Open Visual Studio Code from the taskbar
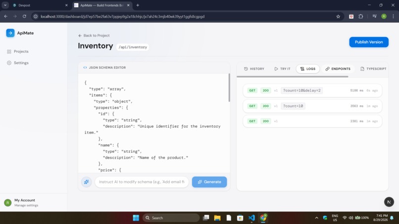This screenshot has height=224, width=399. (x=251, y=218)
